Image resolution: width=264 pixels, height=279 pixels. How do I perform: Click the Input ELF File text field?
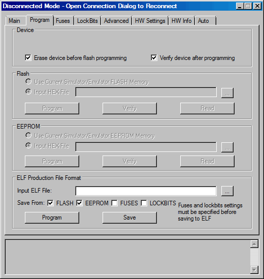coord(146,191)
